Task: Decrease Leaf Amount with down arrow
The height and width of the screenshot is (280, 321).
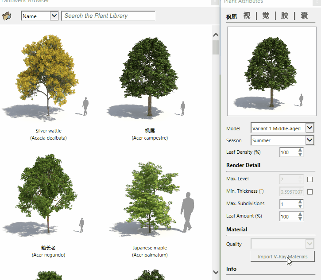Action: pyautogui.click(x=300, y=219)
